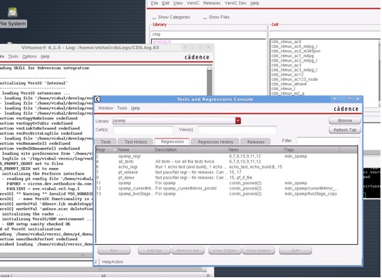The image size is (382, 278).
Task: Select analogLib in the Library list
Action: point(162,42)
